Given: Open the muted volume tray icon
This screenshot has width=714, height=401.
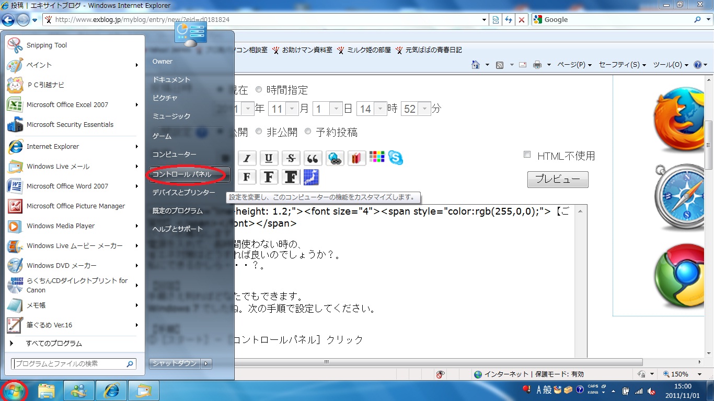Looking at the screenshot, I should click(651, 391).
